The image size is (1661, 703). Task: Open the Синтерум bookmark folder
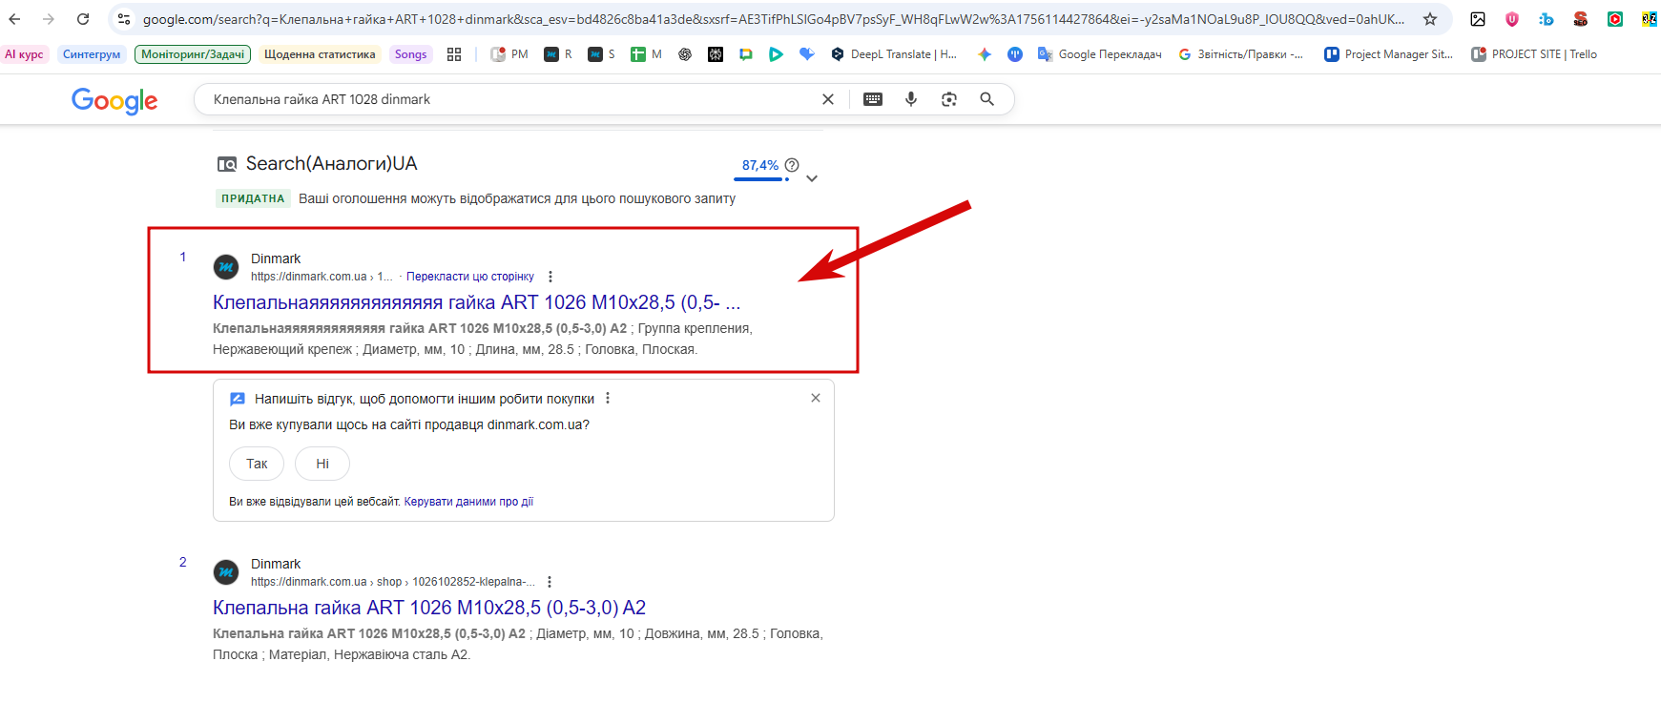point(92,54)
